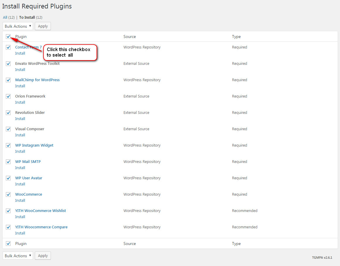Install the YITH WooCommerce Wishlist plugin
Viewport: 340px width, 266px height.
[x=20, y=217]
